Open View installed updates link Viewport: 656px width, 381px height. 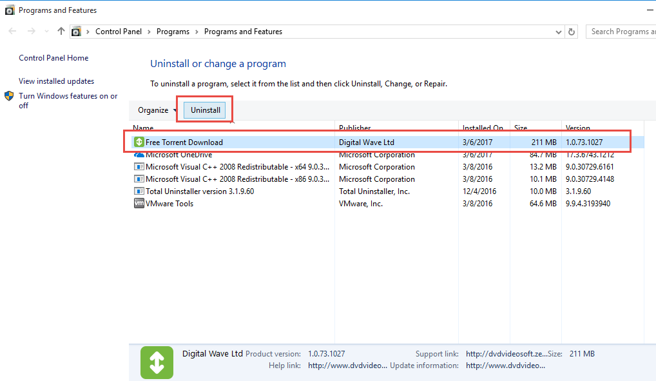pyautogui.click(x=57, y=81)
